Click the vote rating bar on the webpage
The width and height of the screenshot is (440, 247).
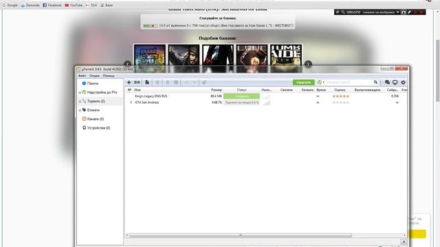(x=150, y=26)
